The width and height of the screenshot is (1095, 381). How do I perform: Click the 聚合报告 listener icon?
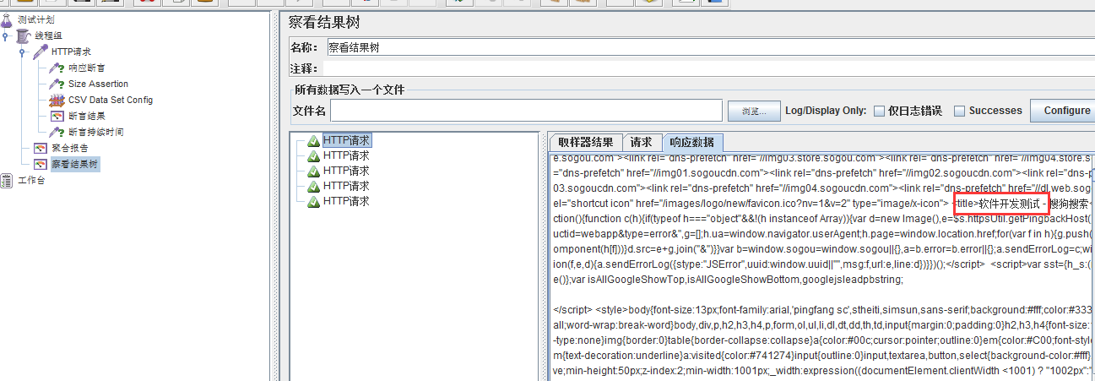(40, 148)
